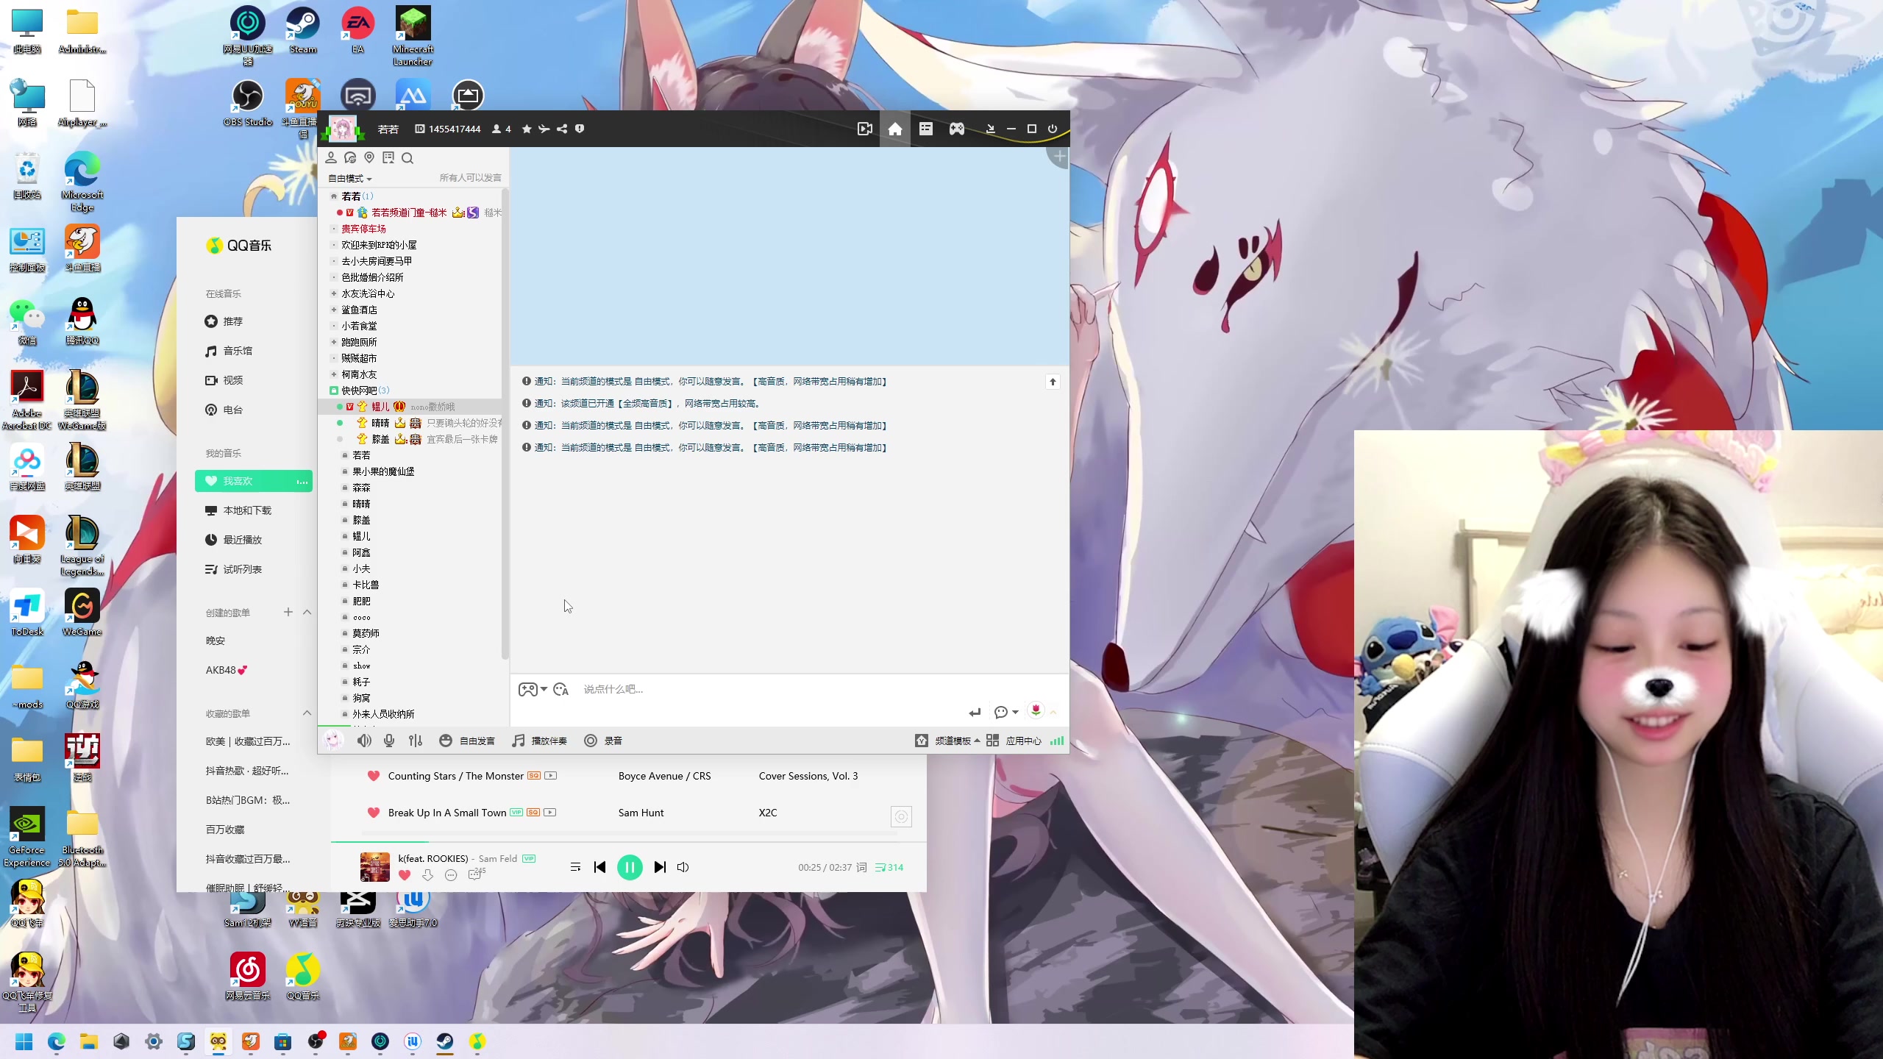The image size is (1883, 1059).
Task: Click 播放伴奏 play accompaniment button
Action: point(539,741)
